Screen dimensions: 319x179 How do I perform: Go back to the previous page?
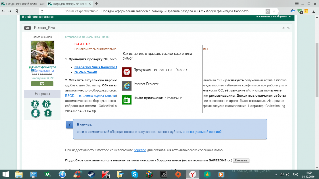pos(3,11)
